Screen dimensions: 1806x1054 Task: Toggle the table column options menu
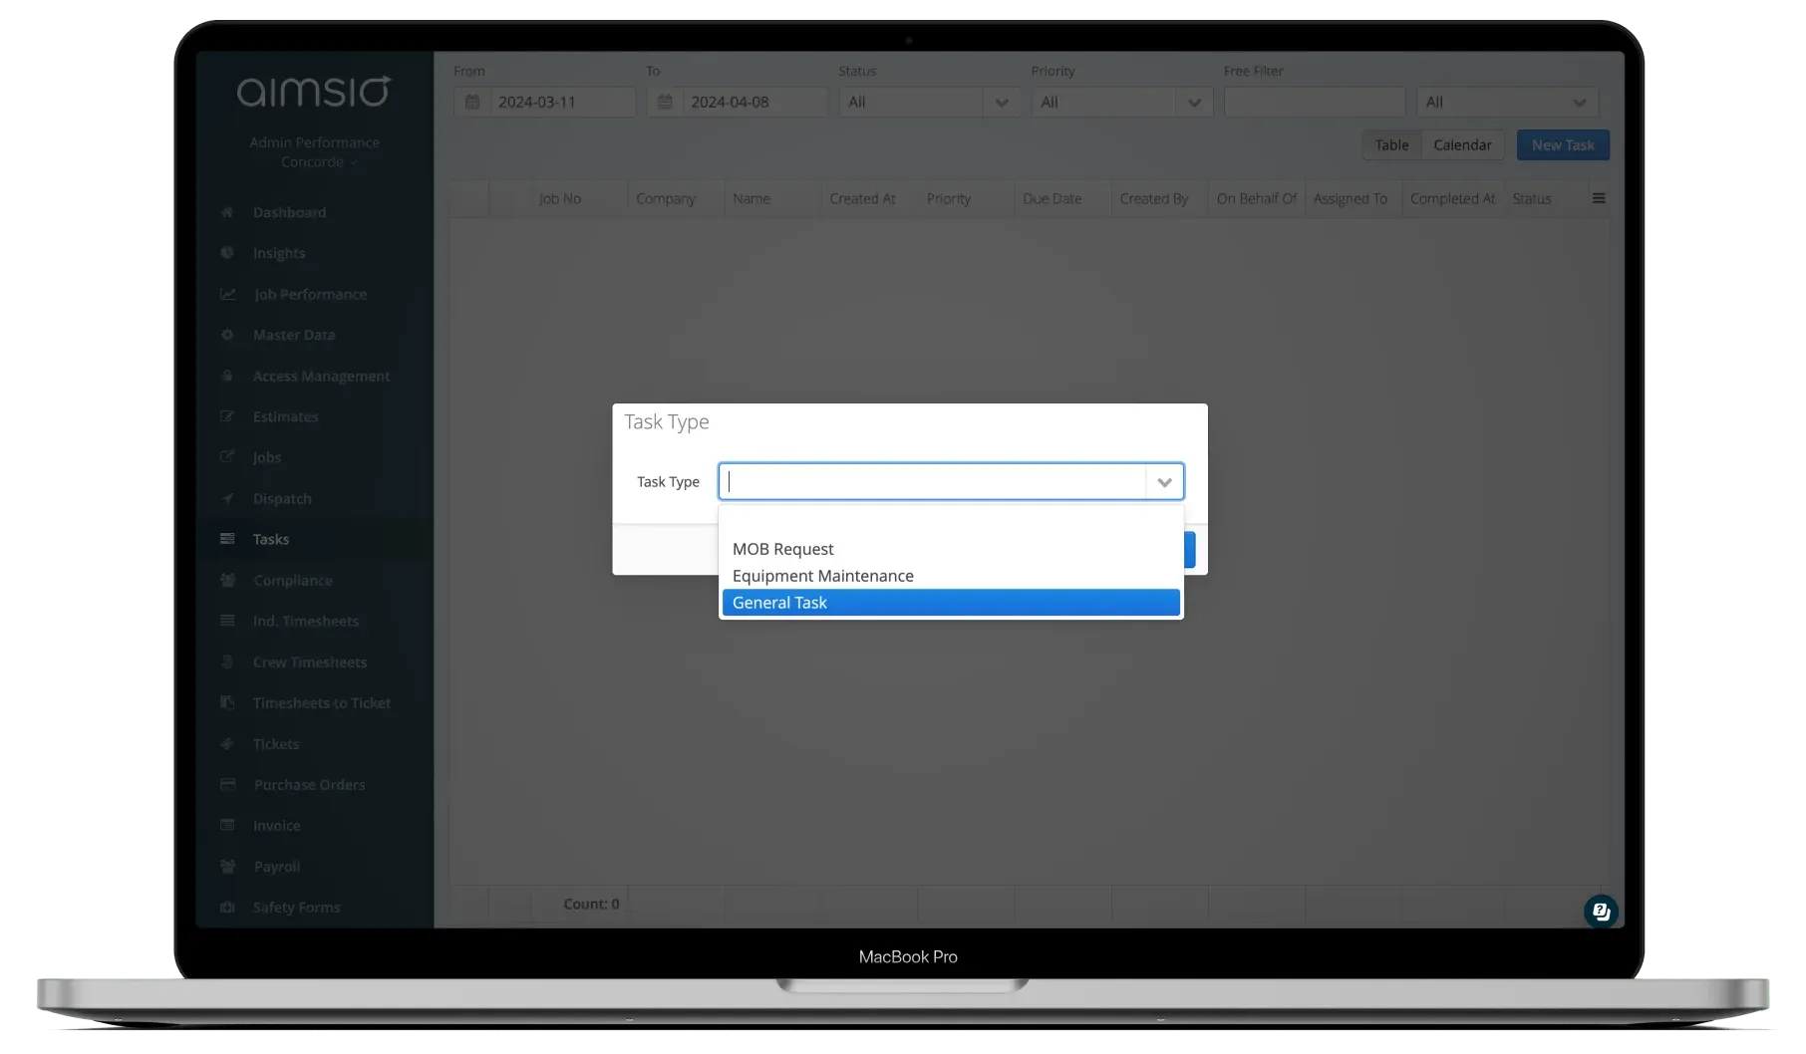1598,197
